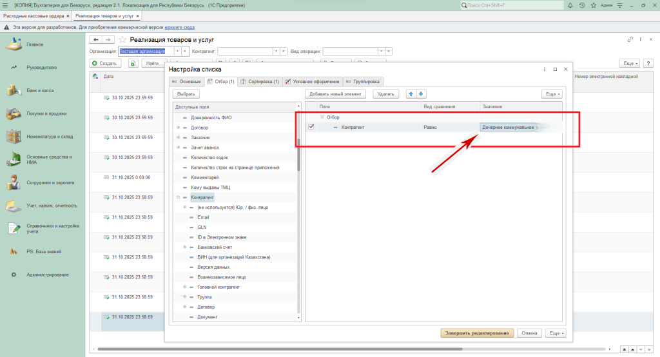Move filter element down with arrow
660x357 pixels.
click(422, 94)
